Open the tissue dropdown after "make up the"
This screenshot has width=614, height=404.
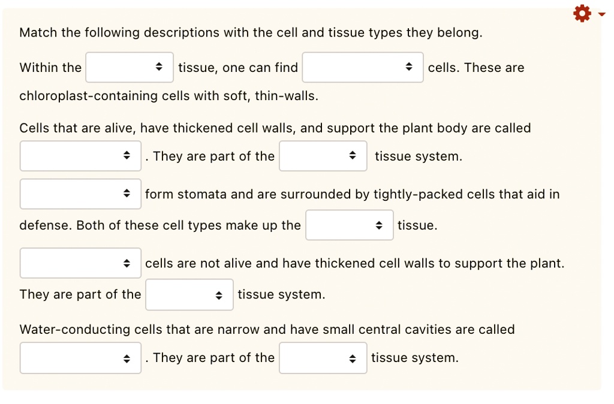[x=349, y=225]
